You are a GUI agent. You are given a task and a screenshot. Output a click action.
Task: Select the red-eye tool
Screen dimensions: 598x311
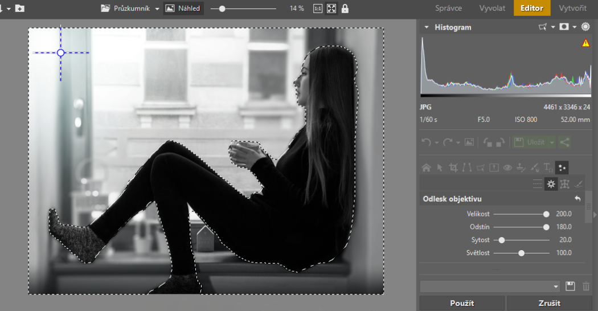(507, 167)
